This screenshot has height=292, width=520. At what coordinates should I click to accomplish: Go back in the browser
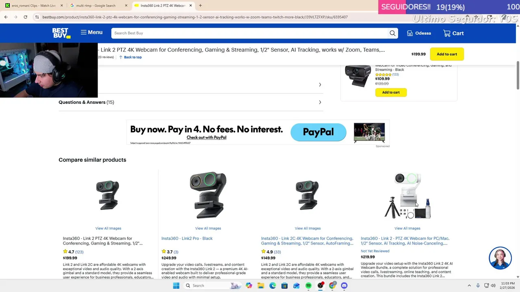6,17
